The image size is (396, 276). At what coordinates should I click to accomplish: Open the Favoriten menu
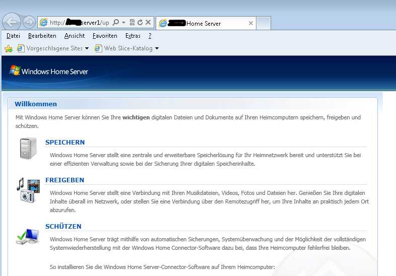pyautogui.click(x=105, y=36)
